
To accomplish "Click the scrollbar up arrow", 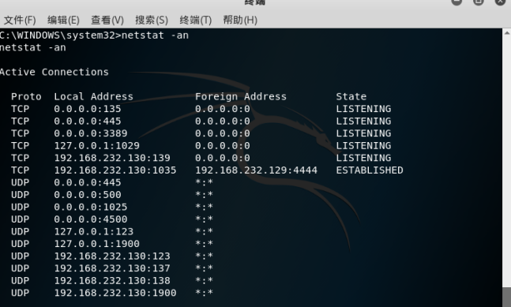I will point(507,33).
